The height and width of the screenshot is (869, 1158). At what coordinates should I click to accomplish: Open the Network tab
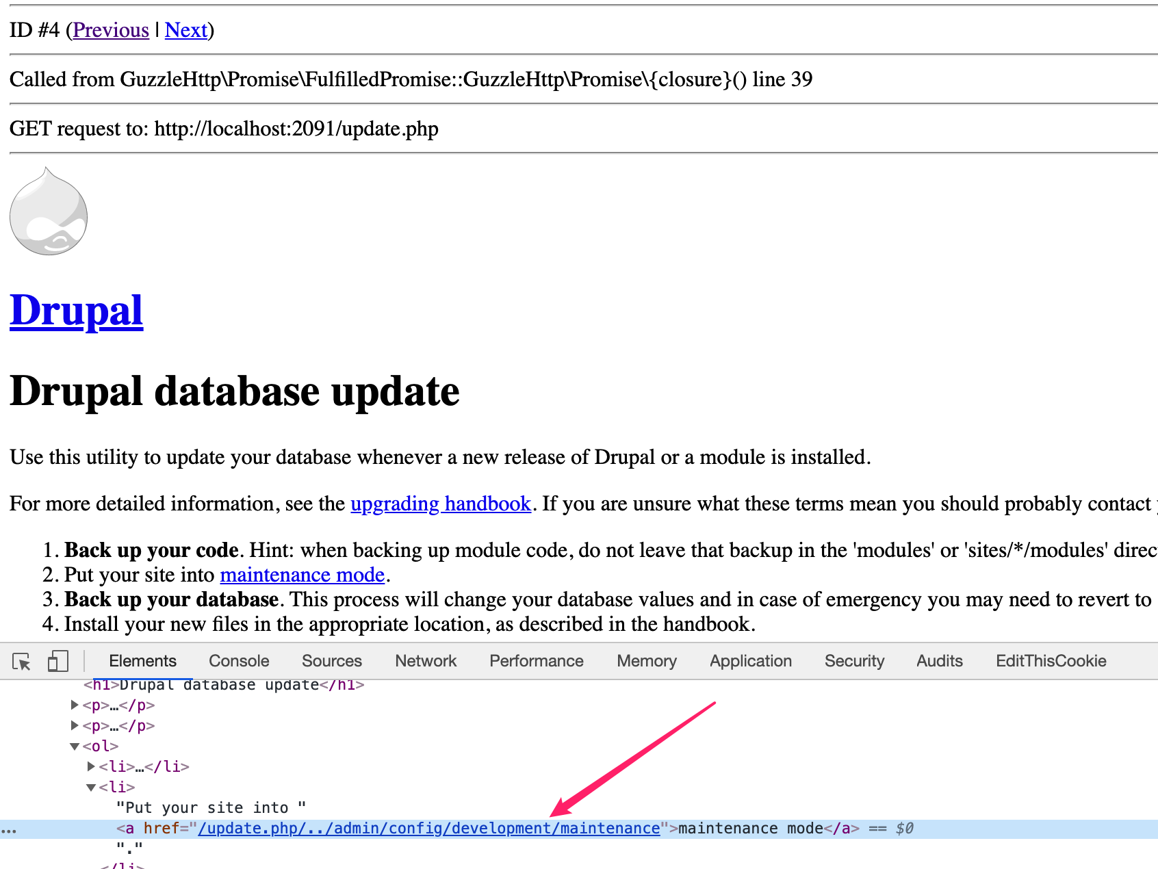pos(425,661)
